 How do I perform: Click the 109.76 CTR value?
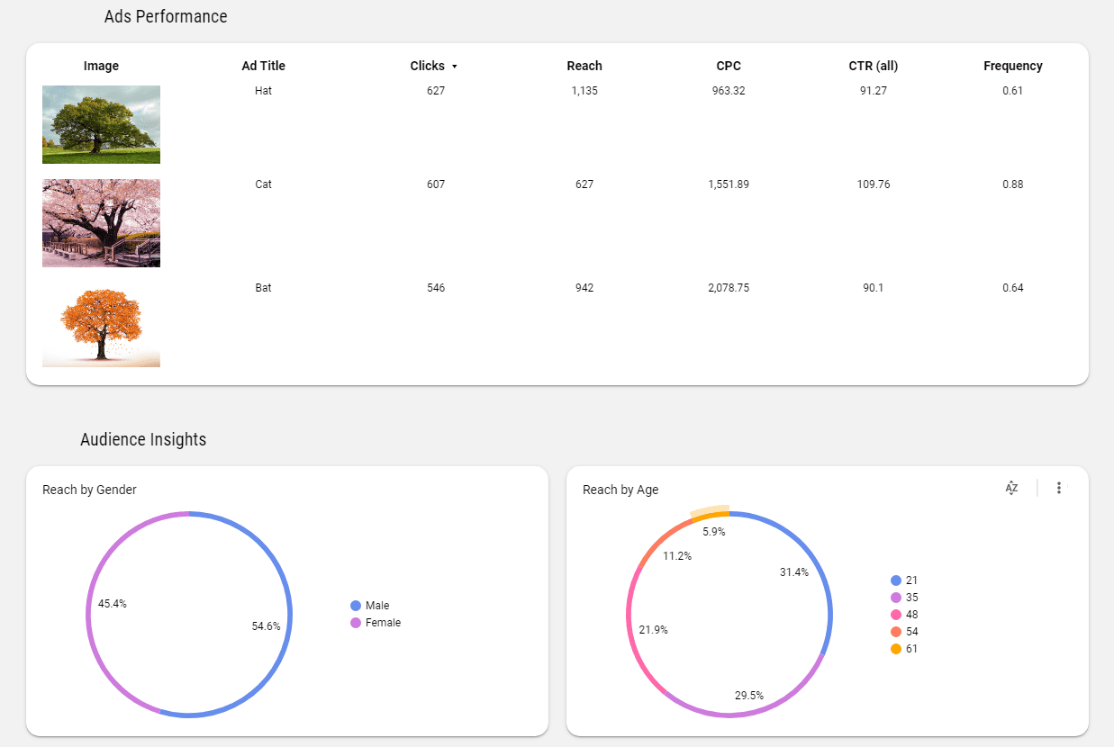coord(873,184)
